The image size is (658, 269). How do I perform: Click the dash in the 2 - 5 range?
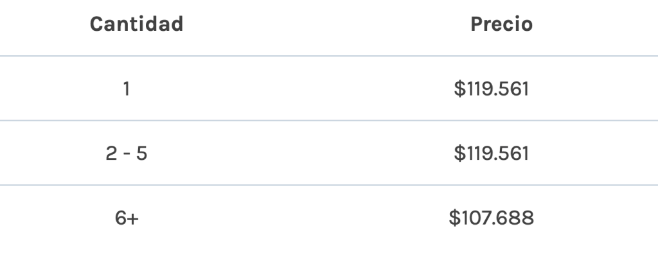pyautogui.click(x=127, y=155)
